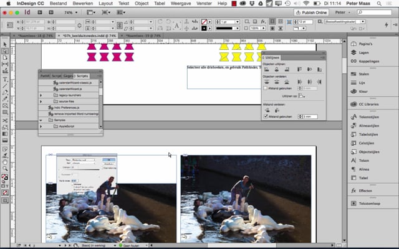
Task: Select the Selection arrow tool
Action: (5, 44)
